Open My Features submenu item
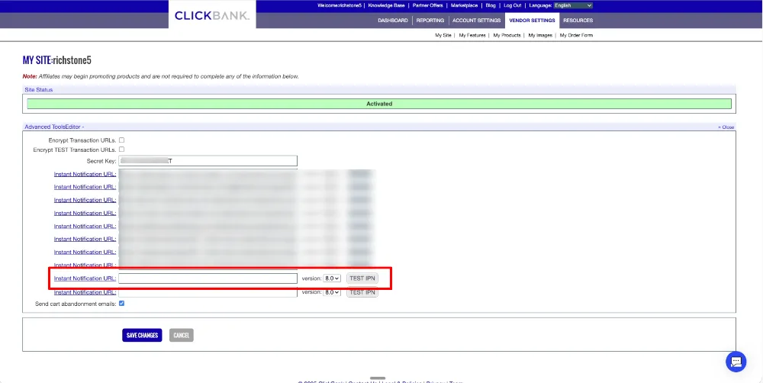The width and height of the screenshot is (763, 383). pos(472,35)
